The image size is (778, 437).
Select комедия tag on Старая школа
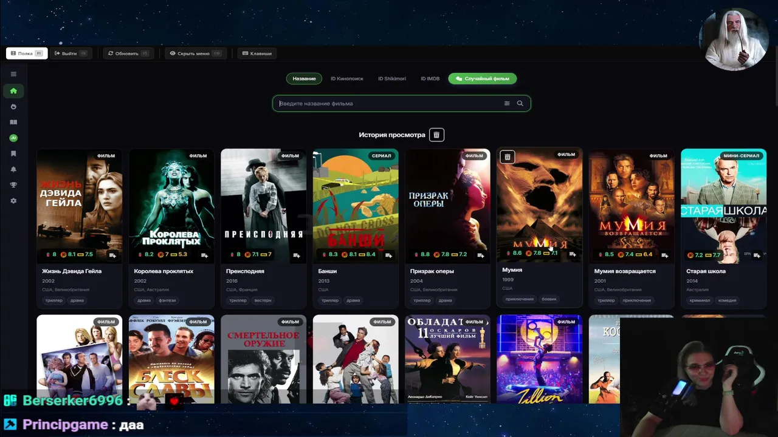point(727,300)
